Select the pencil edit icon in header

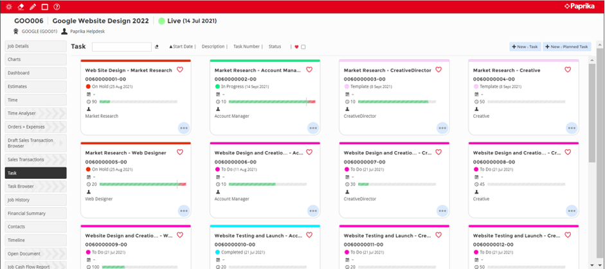pos(33,6)
